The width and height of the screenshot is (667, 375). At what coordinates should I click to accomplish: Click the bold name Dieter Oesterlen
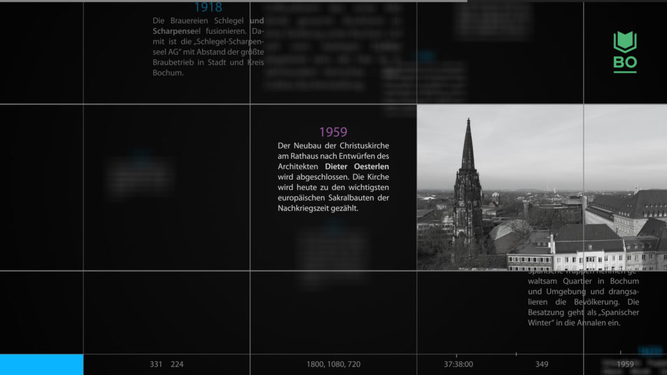click(x=357, y=167)
